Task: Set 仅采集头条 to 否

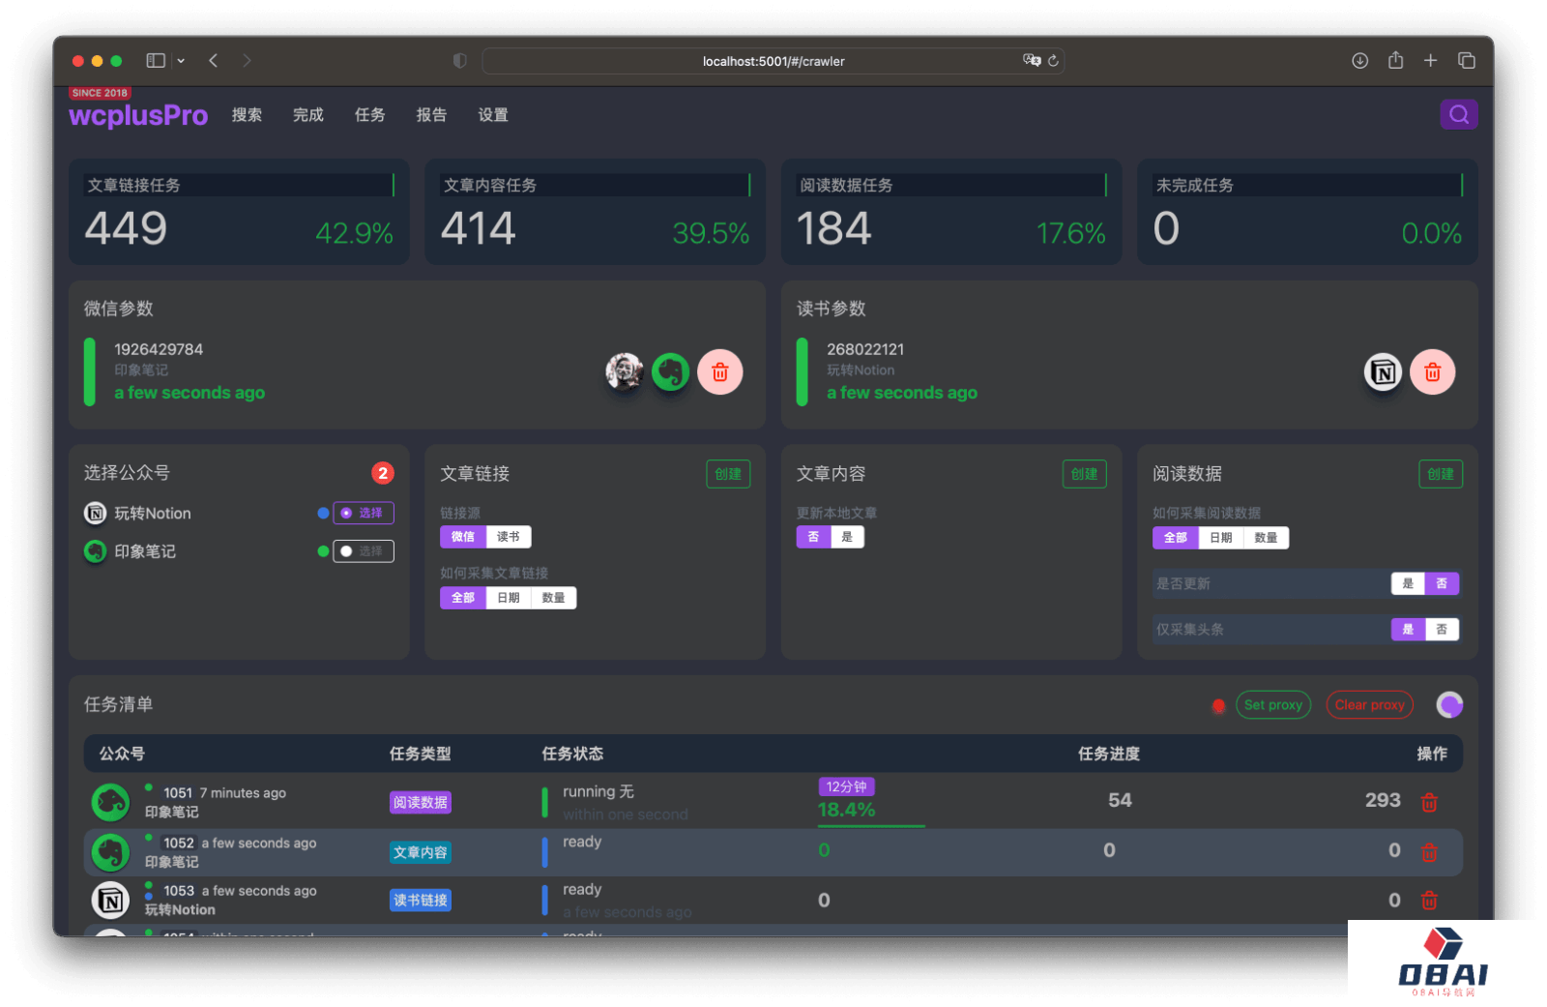Action: tap(1442, 630)
